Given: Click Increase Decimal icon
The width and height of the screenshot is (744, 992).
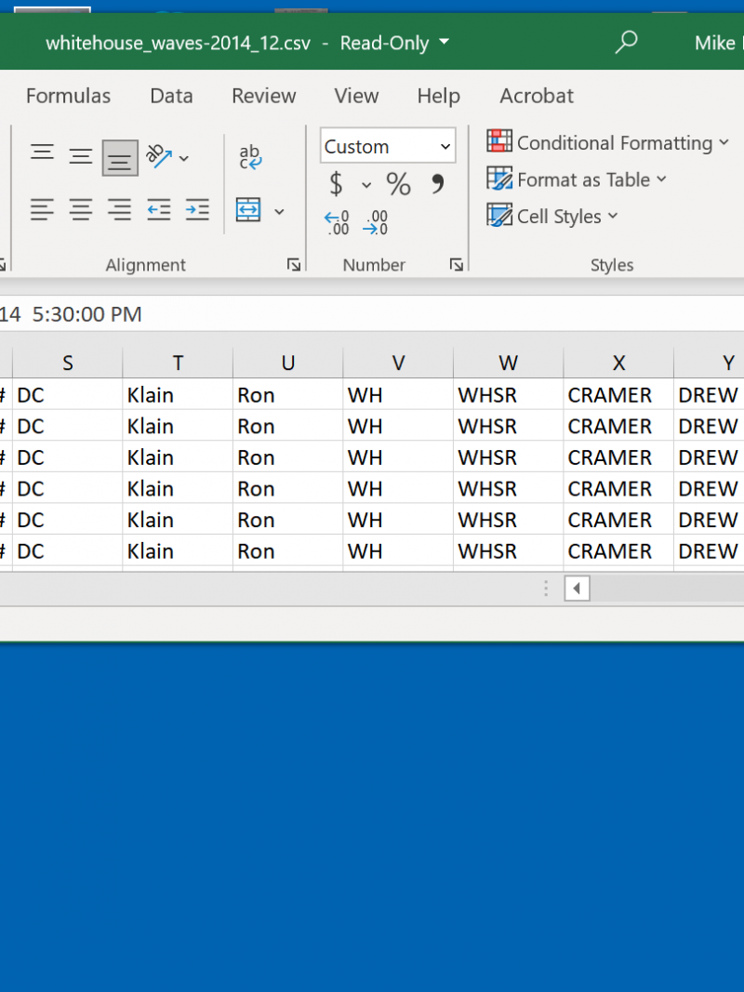Looking at the screenshot, I should [x=337, y=223].
